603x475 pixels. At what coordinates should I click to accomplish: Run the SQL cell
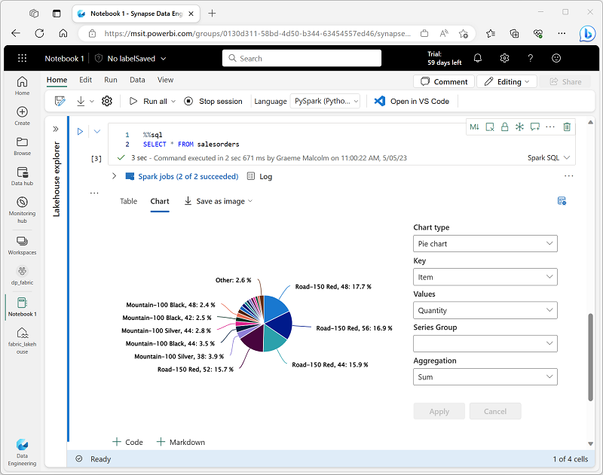coord(79,130)
